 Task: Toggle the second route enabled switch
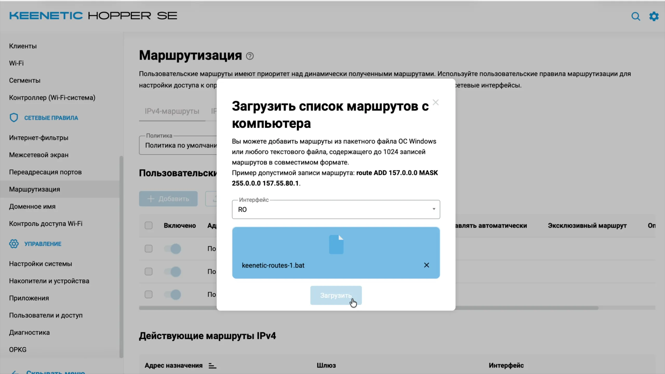coord(172,271)
